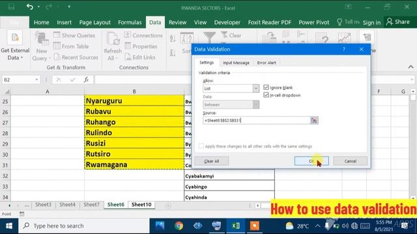Viewport: 417px width, 234px height.
Task: Open the Undo history dropdown arrow
Action: (x=38, y=6)
